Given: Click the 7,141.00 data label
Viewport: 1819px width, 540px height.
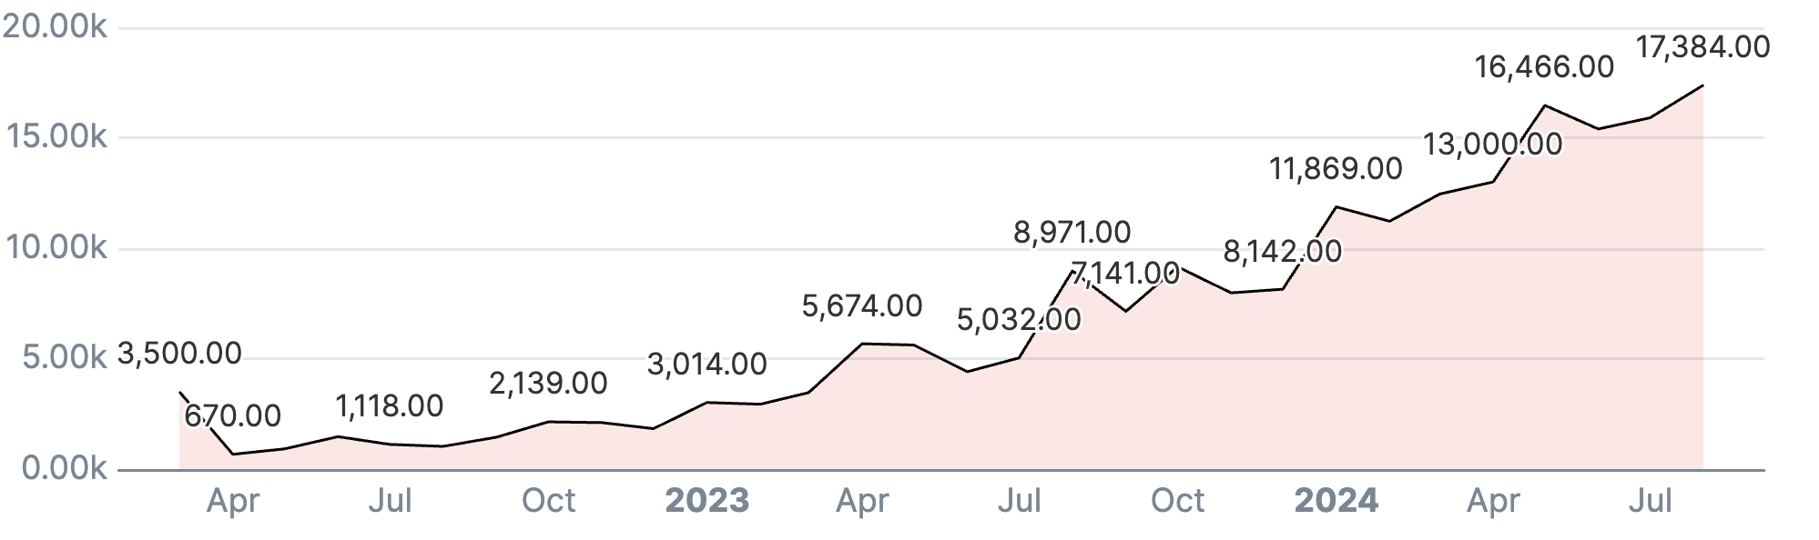Looking at the screenshot, I should 1124,273.
